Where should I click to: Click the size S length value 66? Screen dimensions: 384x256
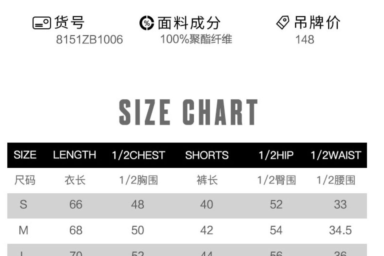click(76, 205)
